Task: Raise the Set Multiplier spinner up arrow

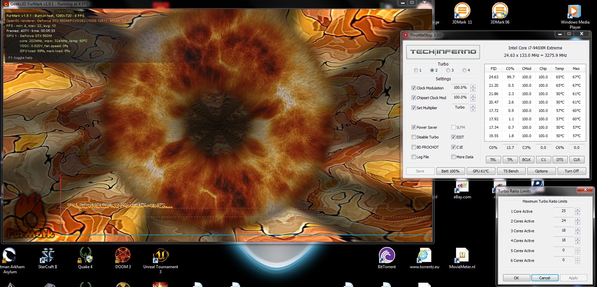Action: click(x=473, y=106)
